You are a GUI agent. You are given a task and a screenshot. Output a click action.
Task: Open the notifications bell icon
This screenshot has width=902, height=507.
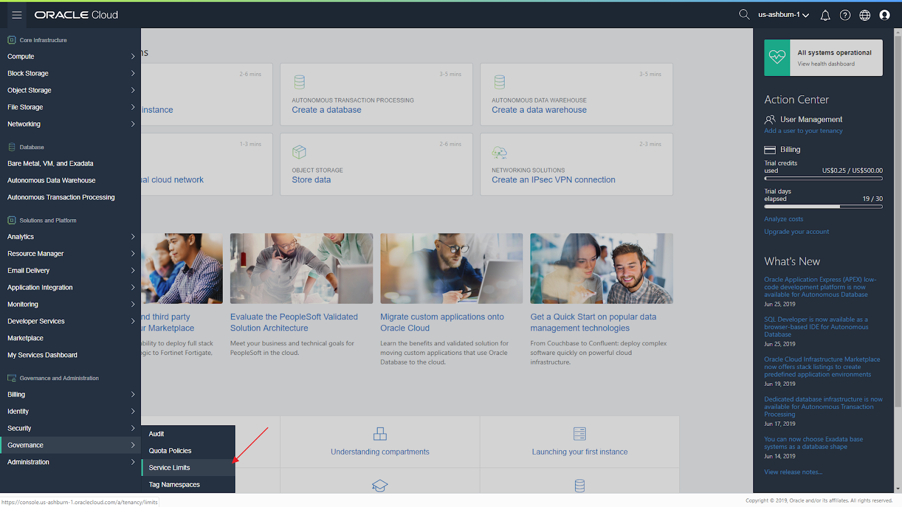(825, 15)
